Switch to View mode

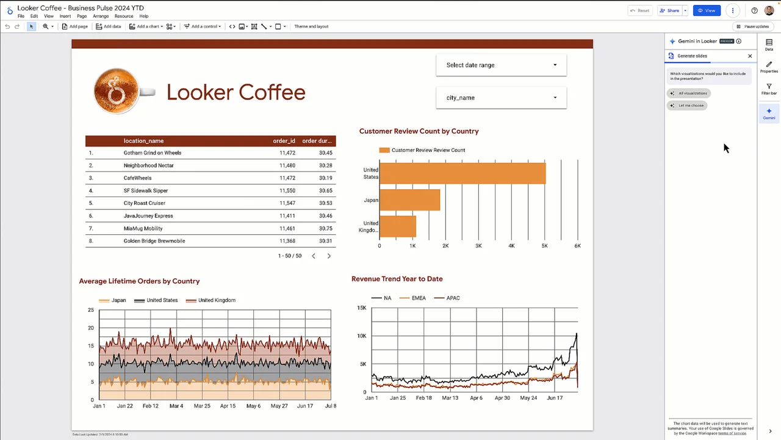coord(707,10)
